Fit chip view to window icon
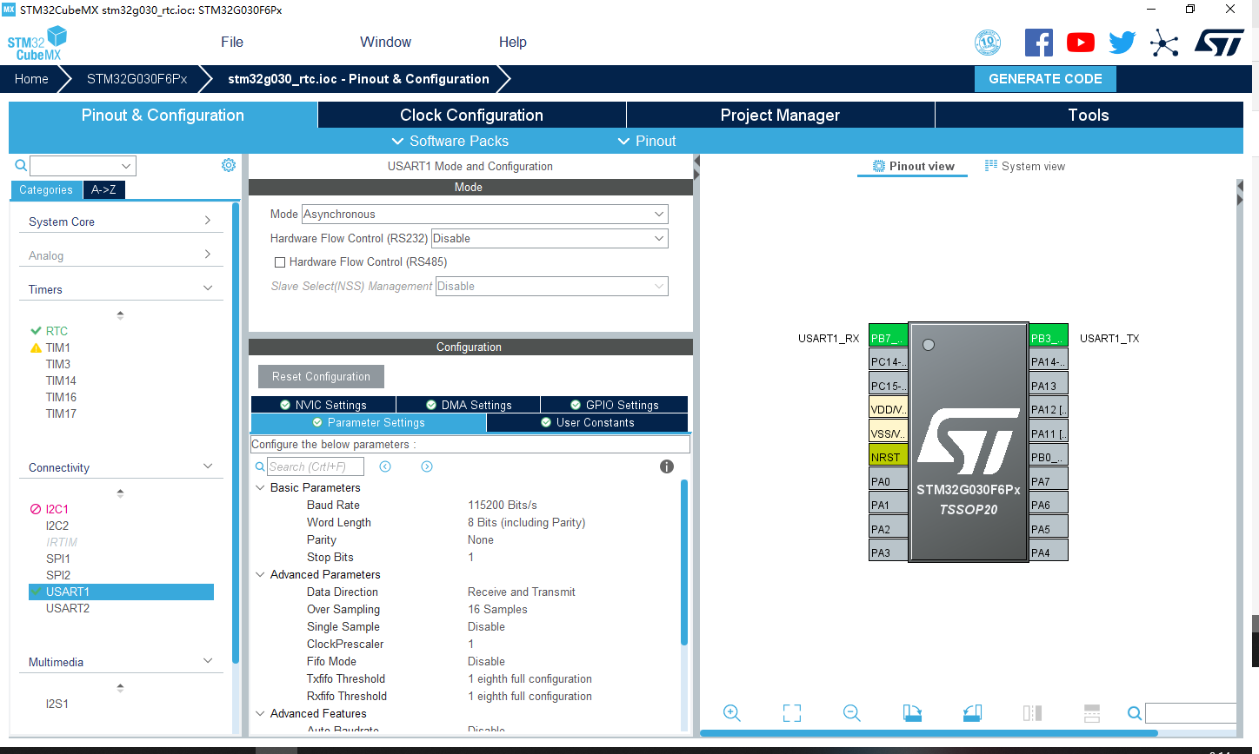This screenshot has height=754, width=1259. tap(792, 713)
